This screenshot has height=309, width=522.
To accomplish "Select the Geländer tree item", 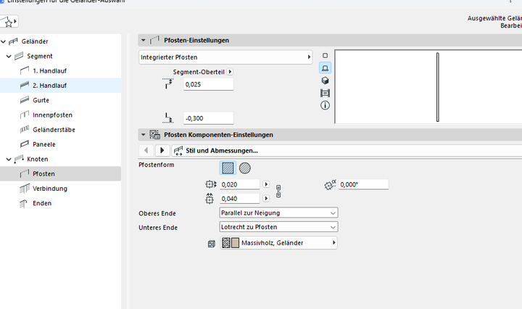I will coord(35,41).
